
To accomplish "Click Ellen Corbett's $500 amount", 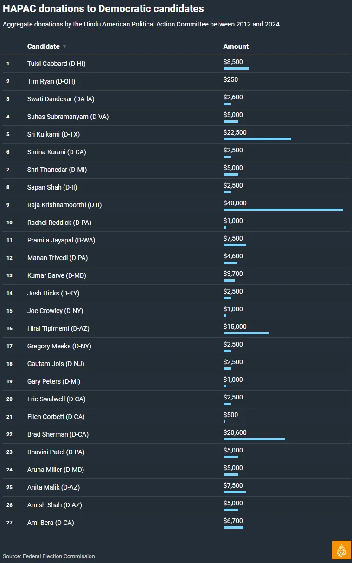I will tap(230, 415).
